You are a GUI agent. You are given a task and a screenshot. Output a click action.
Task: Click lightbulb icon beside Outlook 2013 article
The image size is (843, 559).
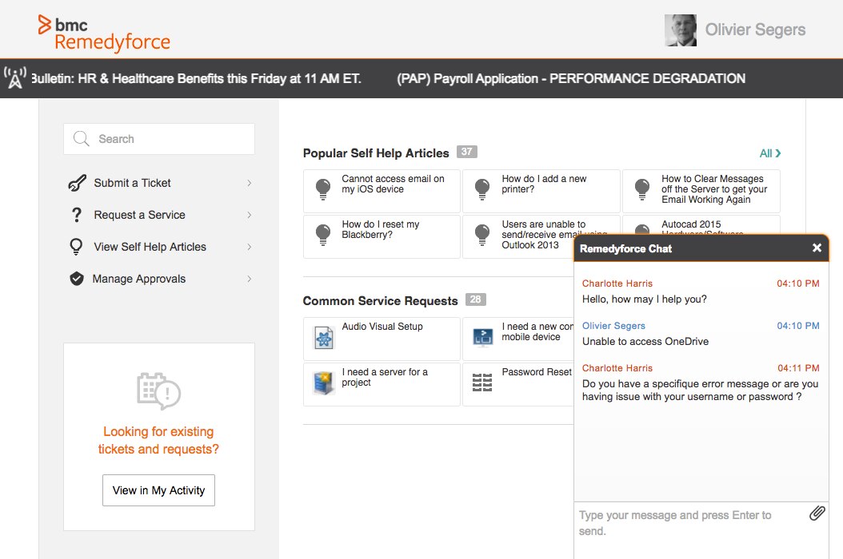coord(482,236)
